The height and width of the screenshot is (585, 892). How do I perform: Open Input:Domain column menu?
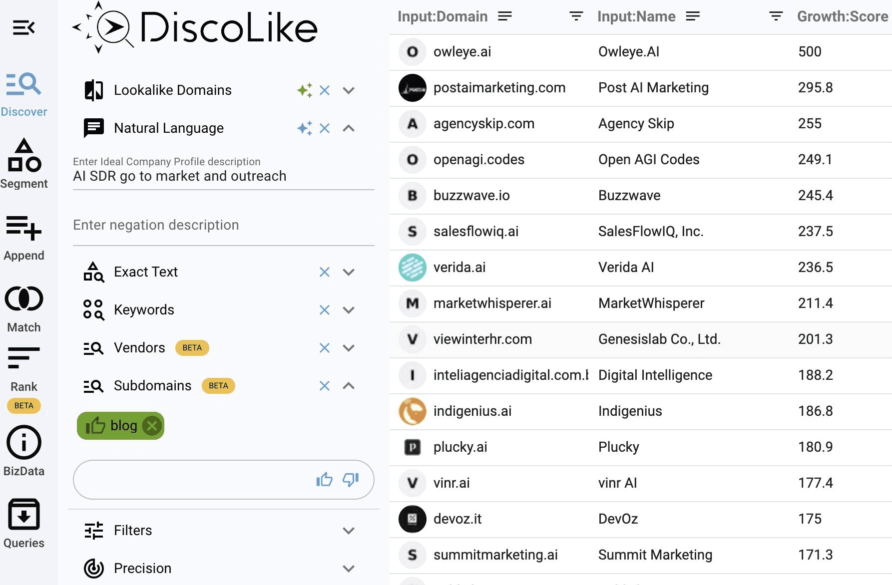click(505, 16)
